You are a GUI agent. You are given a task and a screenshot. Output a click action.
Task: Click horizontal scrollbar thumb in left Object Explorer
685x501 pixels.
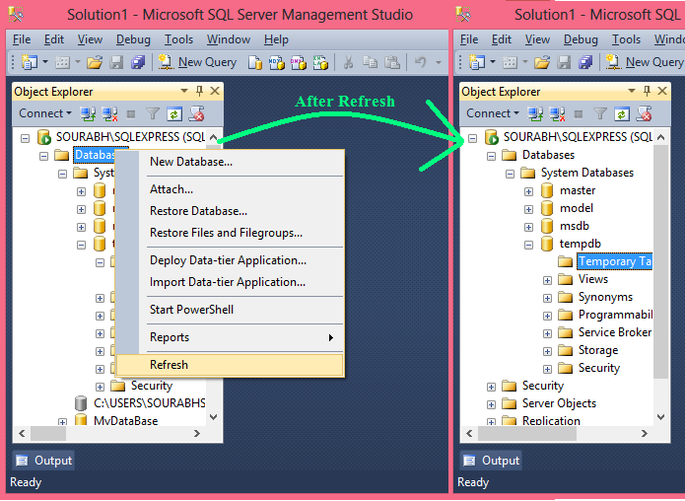coord(48,434)
